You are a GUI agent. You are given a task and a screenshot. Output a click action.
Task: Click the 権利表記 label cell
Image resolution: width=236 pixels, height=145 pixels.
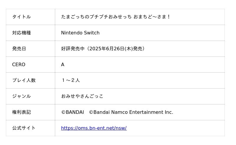click(22, 112)
